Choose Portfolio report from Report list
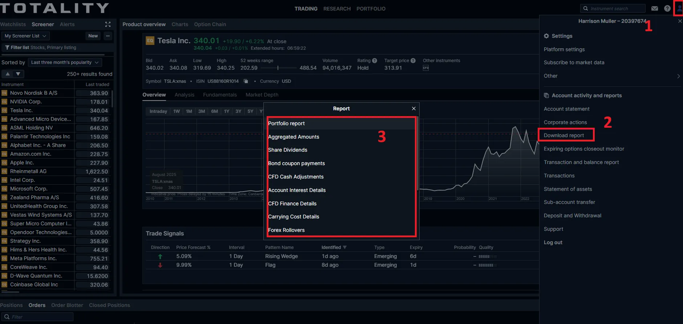This screenshot has width=683, height=324. [341, 123]
